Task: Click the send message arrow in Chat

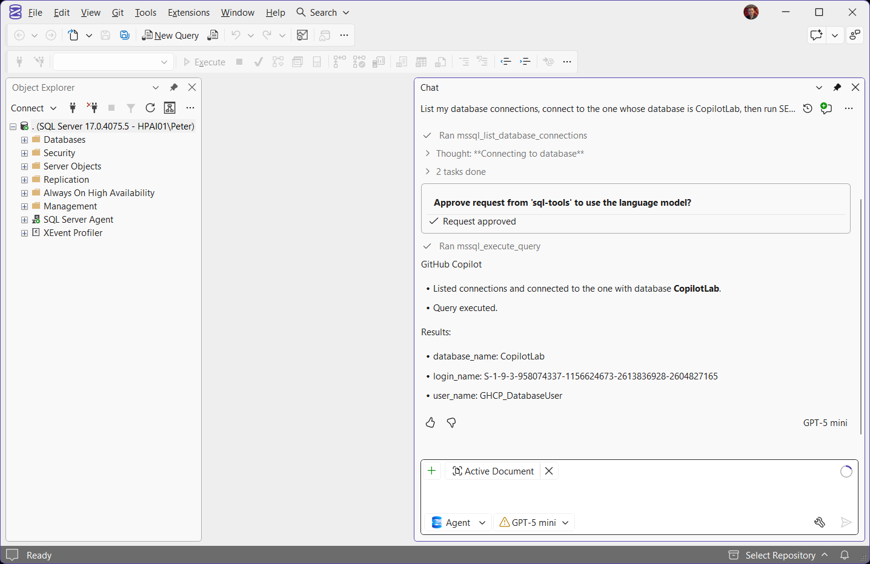Action: (x=846, y=522)
